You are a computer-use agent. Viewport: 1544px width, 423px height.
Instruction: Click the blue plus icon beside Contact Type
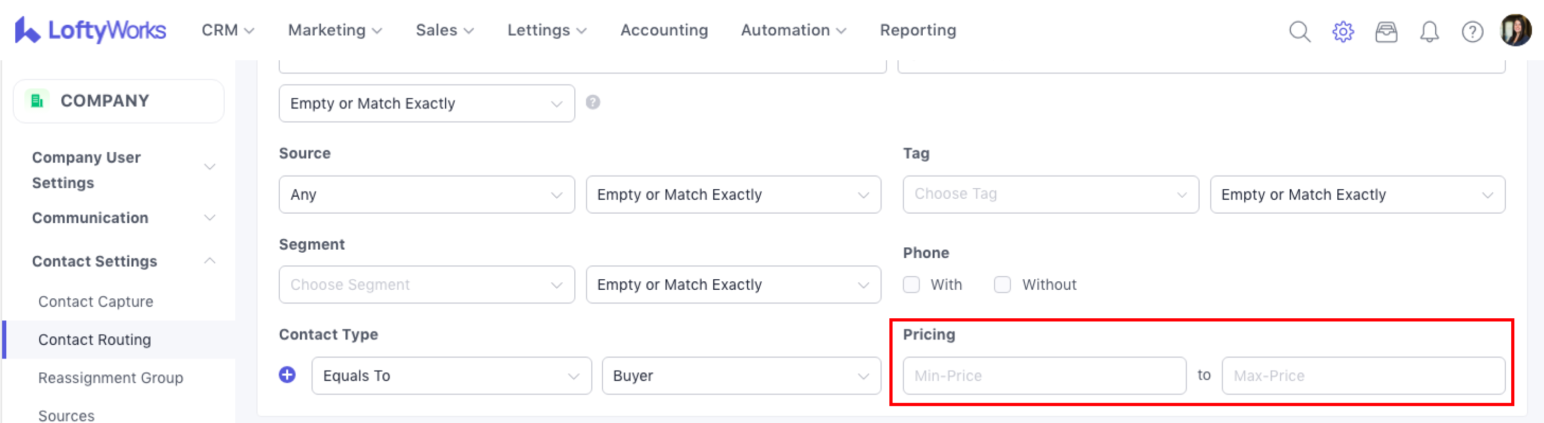(287, 375)
